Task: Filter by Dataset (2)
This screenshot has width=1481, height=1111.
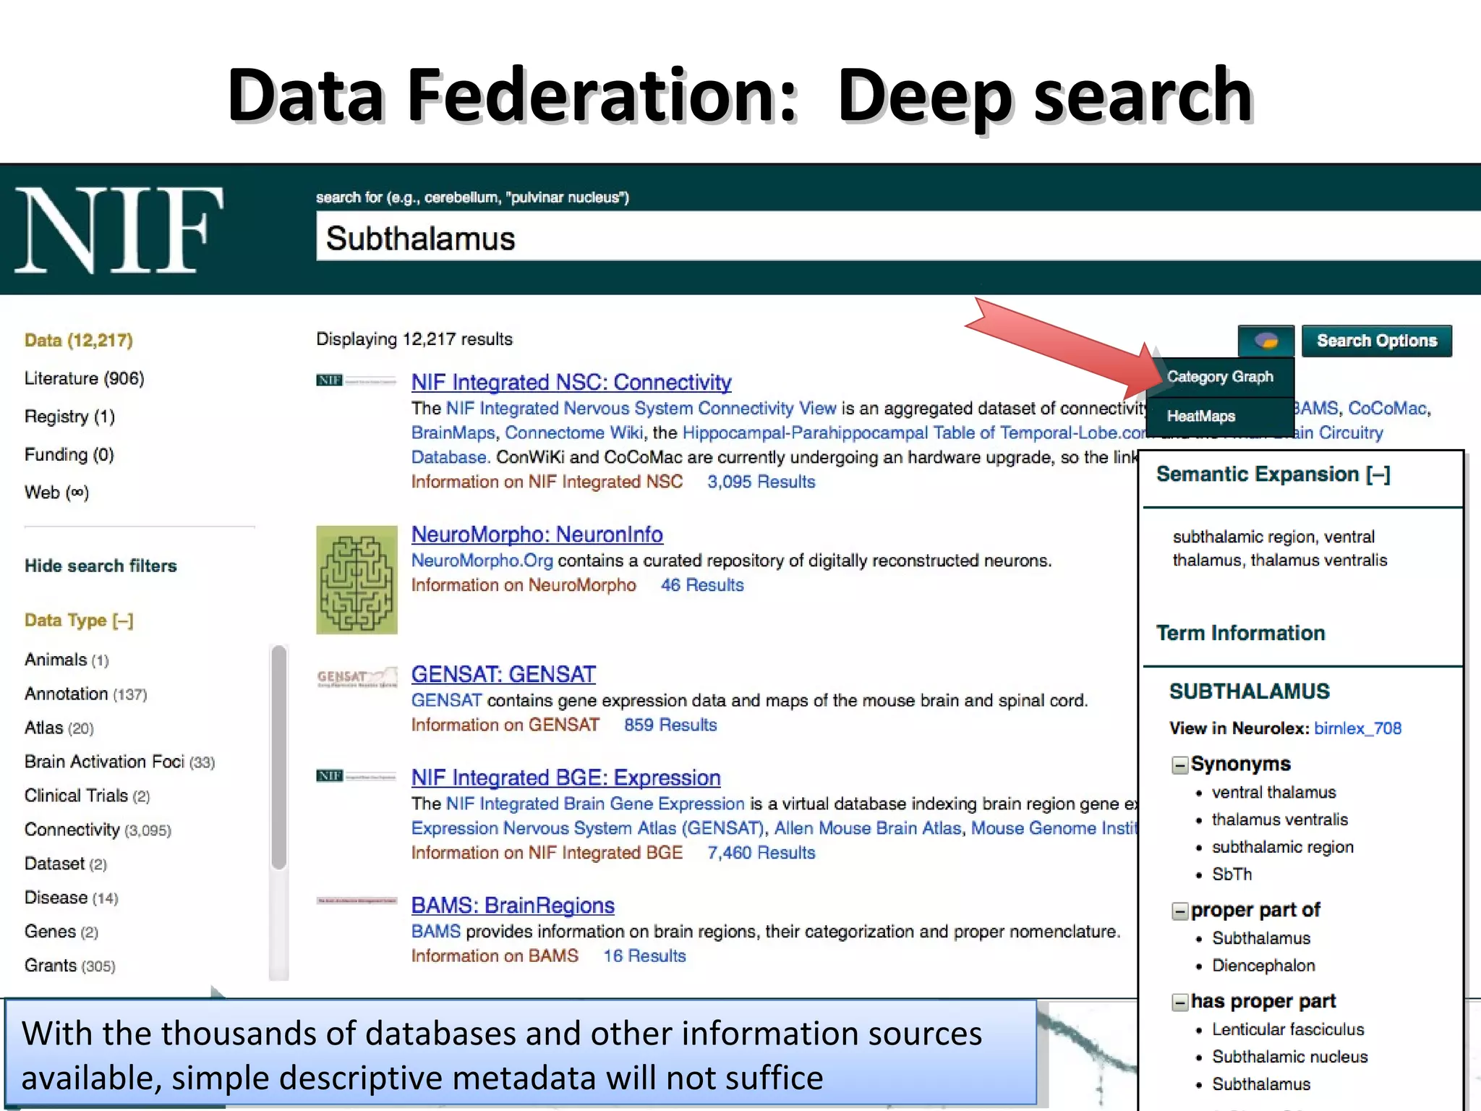Action: (66, 864)
